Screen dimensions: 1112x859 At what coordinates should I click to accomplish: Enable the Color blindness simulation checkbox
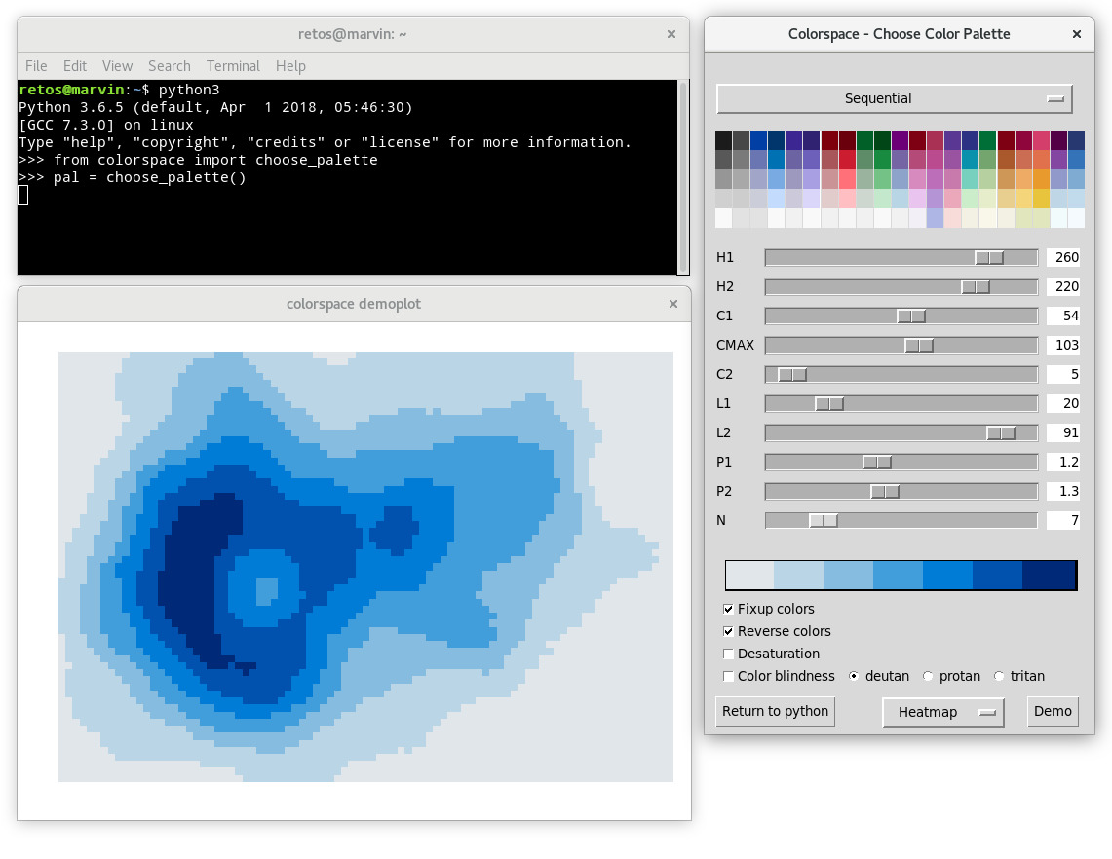728,676
